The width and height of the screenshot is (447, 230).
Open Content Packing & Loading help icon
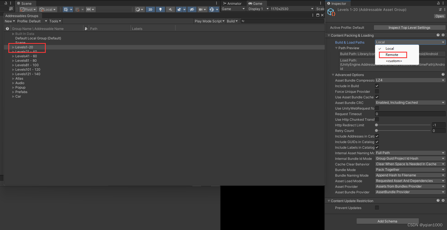438,35
